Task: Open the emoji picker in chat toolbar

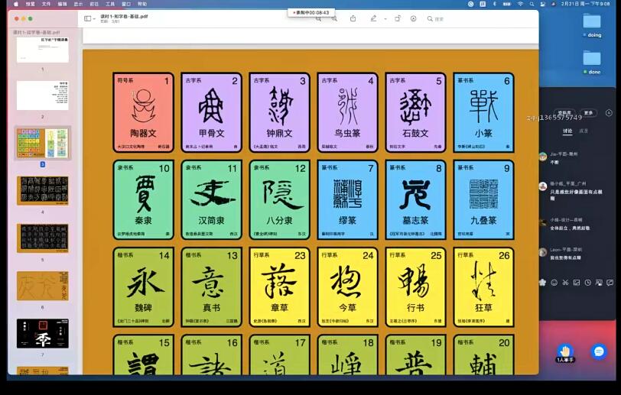Action: (555, 282)
